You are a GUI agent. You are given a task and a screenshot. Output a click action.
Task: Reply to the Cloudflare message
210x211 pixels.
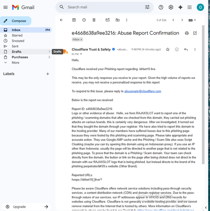(x=186, y=49)
